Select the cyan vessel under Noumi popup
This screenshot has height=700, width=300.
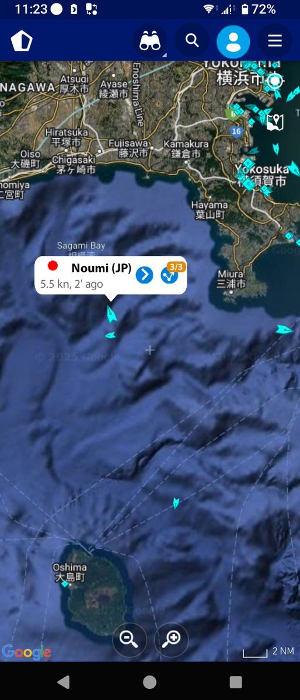click(111, 314)
